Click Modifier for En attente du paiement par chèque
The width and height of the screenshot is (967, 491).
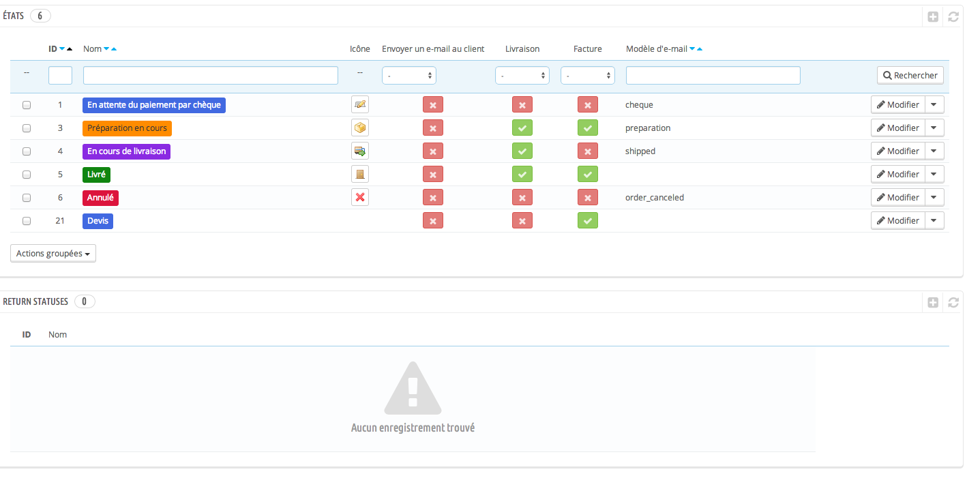click(898, 105)
